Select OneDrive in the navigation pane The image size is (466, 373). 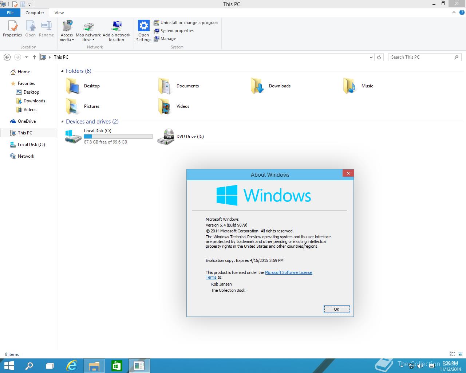(23, 121)
